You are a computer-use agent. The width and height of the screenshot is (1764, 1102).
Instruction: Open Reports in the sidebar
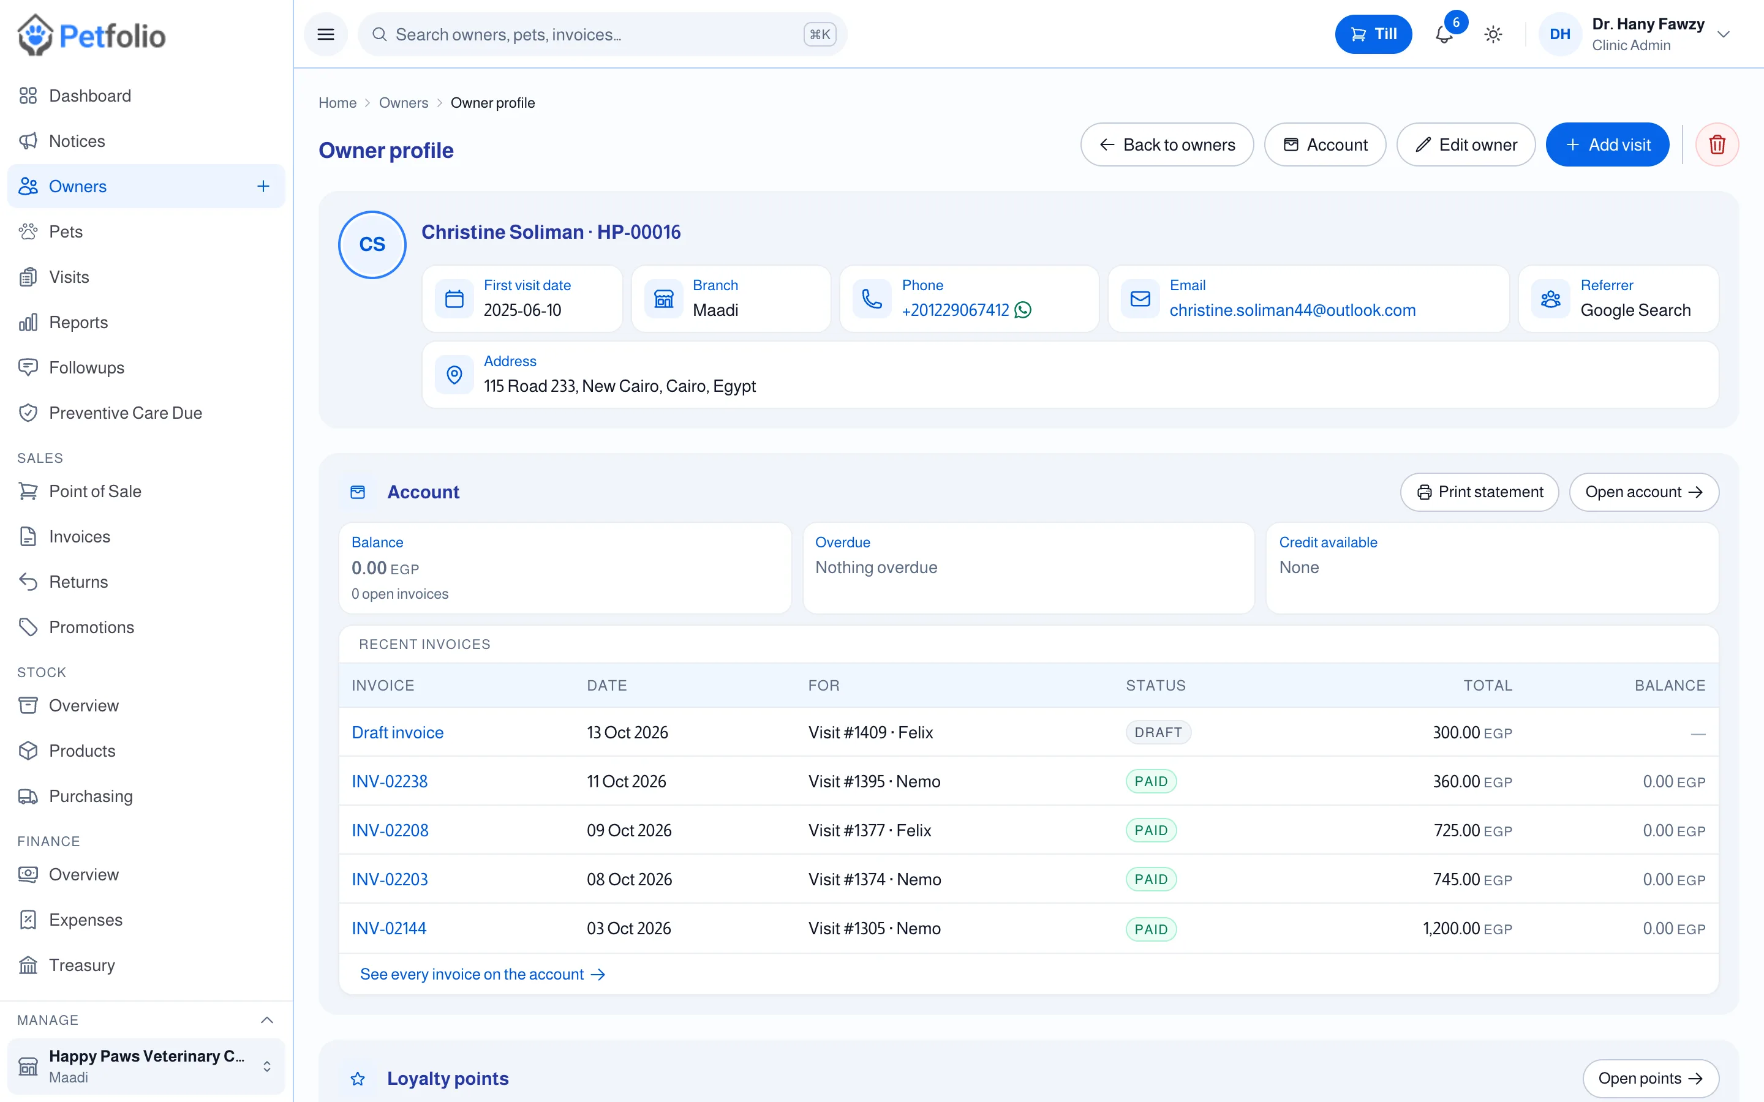click(146, 322)
